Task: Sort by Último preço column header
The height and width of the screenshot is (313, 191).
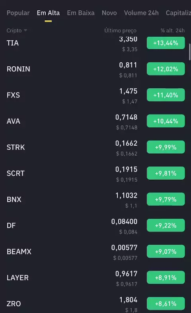Action: [x=120, y=30]
